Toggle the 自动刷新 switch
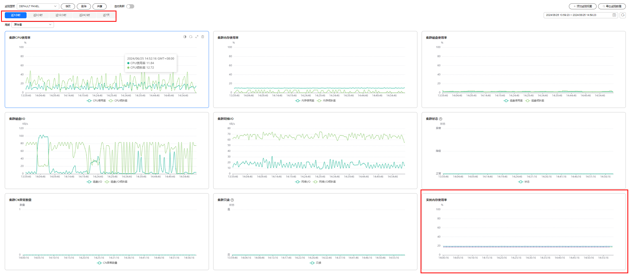The image size is (629, 277). point(130,6)
